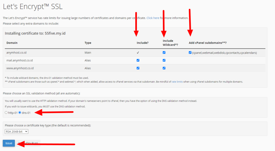Click the 'Include?' column header
Screen dimensions: 275x151
(142, 43)
